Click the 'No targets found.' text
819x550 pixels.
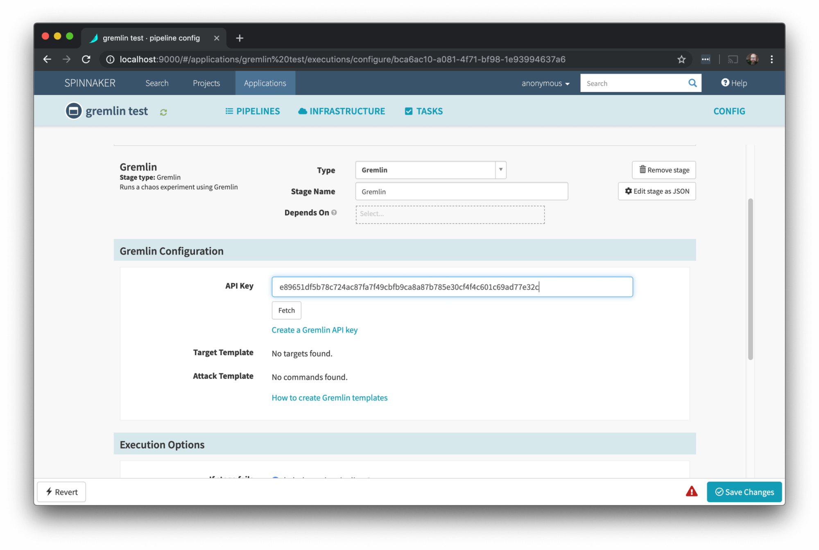(302, 354)
